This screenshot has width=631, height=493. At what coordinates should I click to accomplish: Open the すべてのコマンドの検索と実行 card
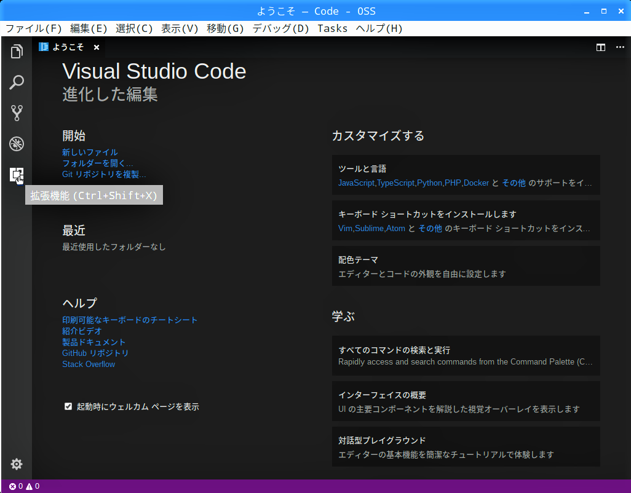click(x=466, y=356)
